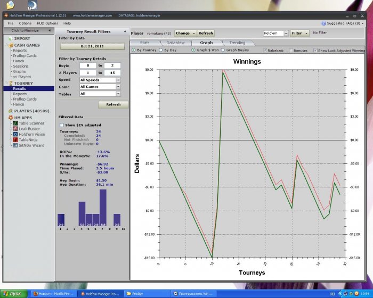Open the Hold'em game type dropdown
Viewport: 373px width, 298px height.
286,33
